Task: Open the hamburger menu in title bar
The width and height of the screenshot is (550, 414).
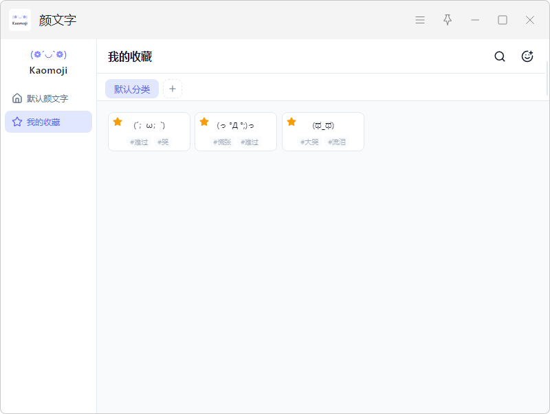Action: [x=420, y=20]
